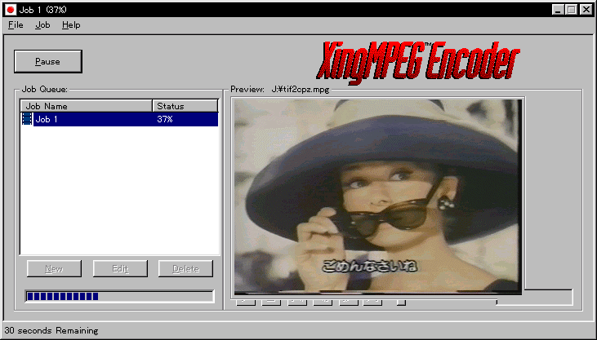
Task: Select the Job 1 row in queue
Action: [119, 119]
